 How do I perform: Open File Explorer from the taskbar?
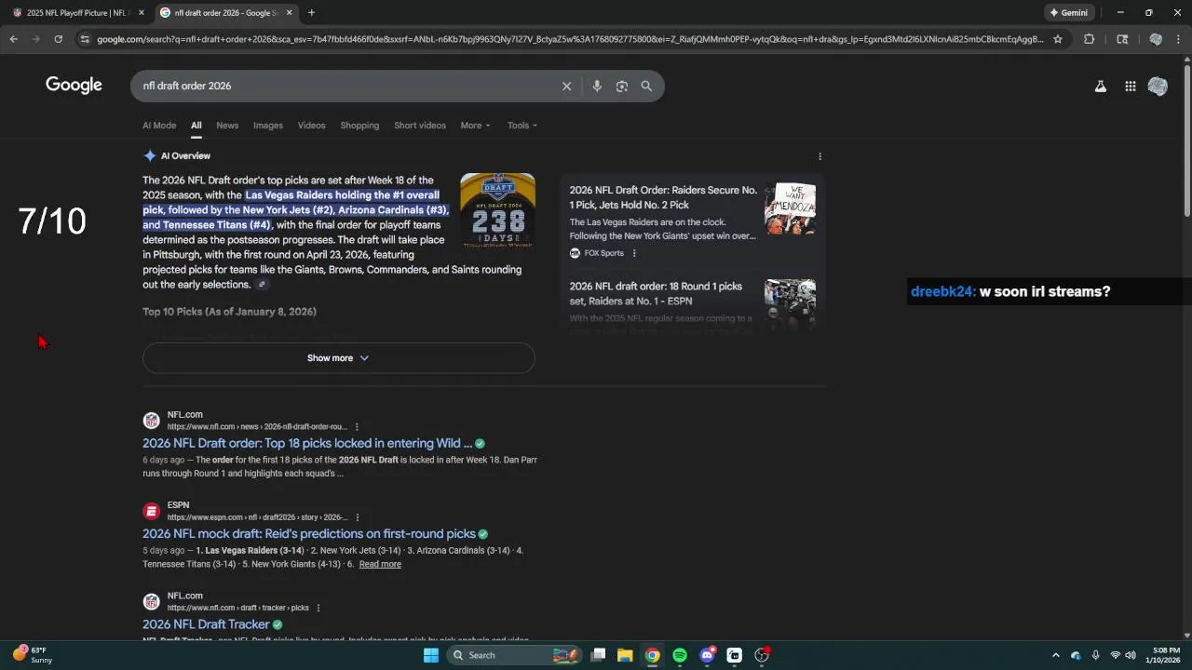625,655
